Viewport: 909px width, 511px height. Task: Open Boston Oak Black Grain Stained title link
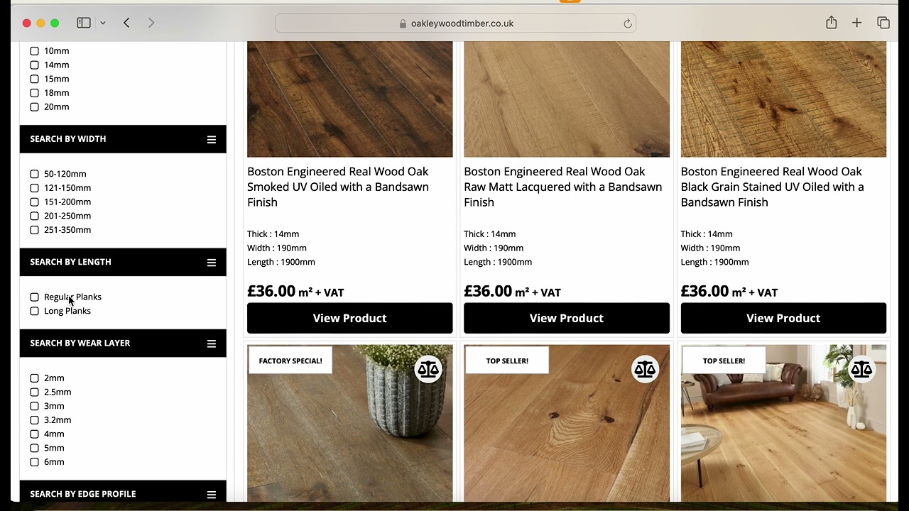pyautogui.click(x=773, y=187)
